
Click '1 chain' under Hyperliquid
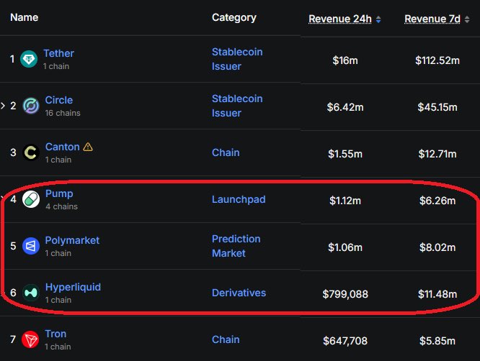click(x=58, y=300)
